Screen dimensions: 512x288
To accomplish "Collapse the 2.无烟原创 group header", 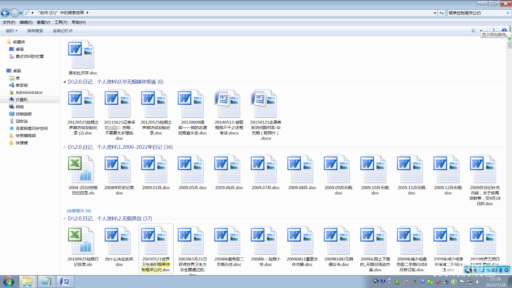I will pos(64,218).
